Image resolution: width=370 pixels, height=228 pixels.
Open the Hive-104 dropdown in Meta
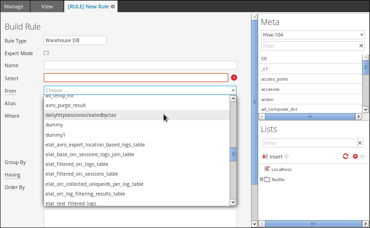[312, 35]
